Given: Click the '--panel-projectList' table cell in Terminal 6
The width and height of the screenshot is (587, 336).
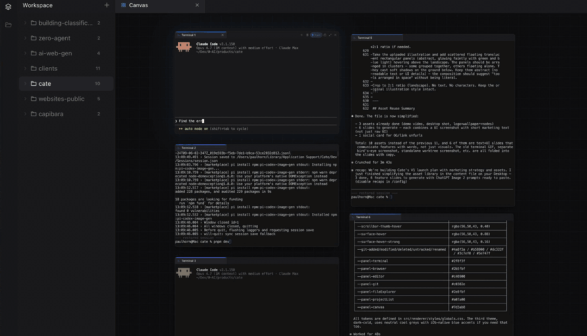Looking at the screenshot, I should (x=401, y=300).
